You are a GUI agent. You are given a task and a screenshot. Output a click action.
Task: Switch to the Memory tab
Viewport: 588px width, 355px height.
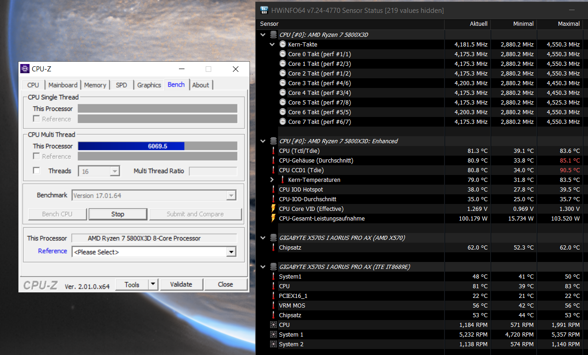(95, 85)
